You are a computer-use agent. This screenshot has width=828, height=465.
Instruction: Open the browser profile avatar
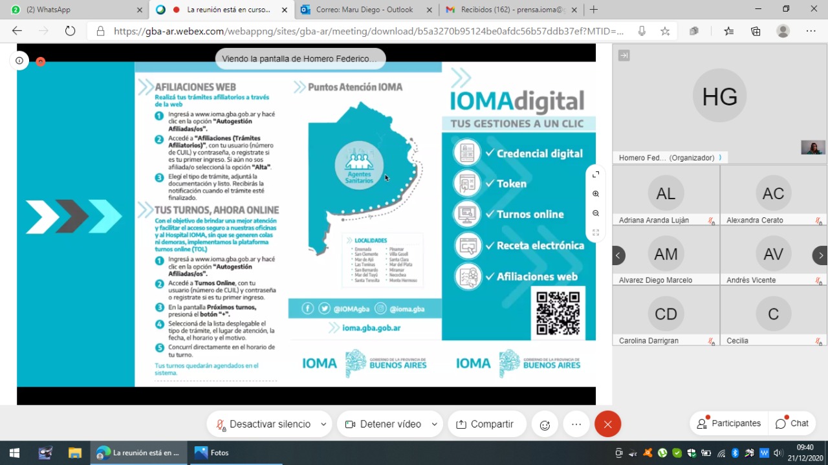click(783, 31)
